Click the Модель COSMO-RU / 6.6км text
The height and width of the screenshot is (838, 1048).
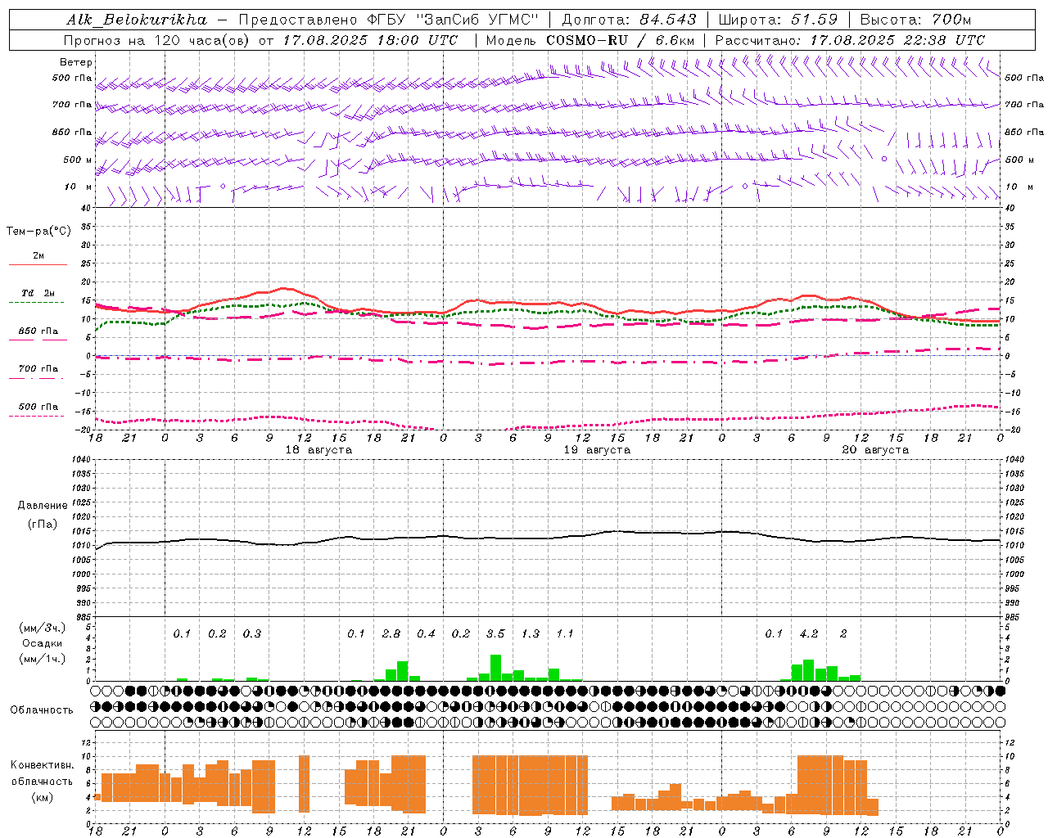click(590, 40)
